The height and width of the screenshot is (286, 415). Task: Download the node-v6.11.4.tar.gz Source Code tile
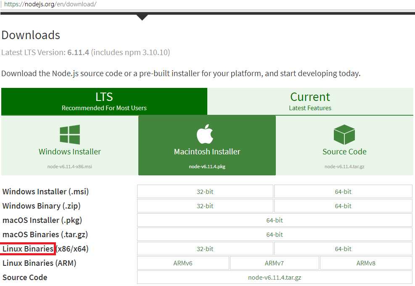(x=344, y=146)
